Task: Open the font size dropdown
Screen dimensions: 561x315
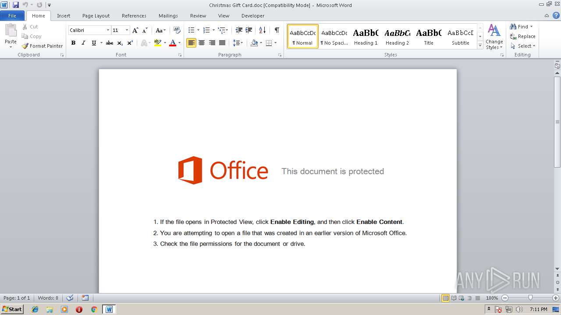Action: [127, 30]
